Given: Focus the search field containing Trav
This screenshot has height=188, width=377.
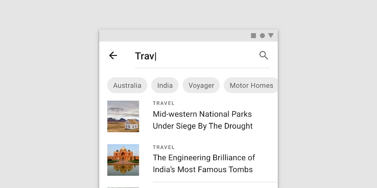Looking at the screenshot, I should coord(202,56).
